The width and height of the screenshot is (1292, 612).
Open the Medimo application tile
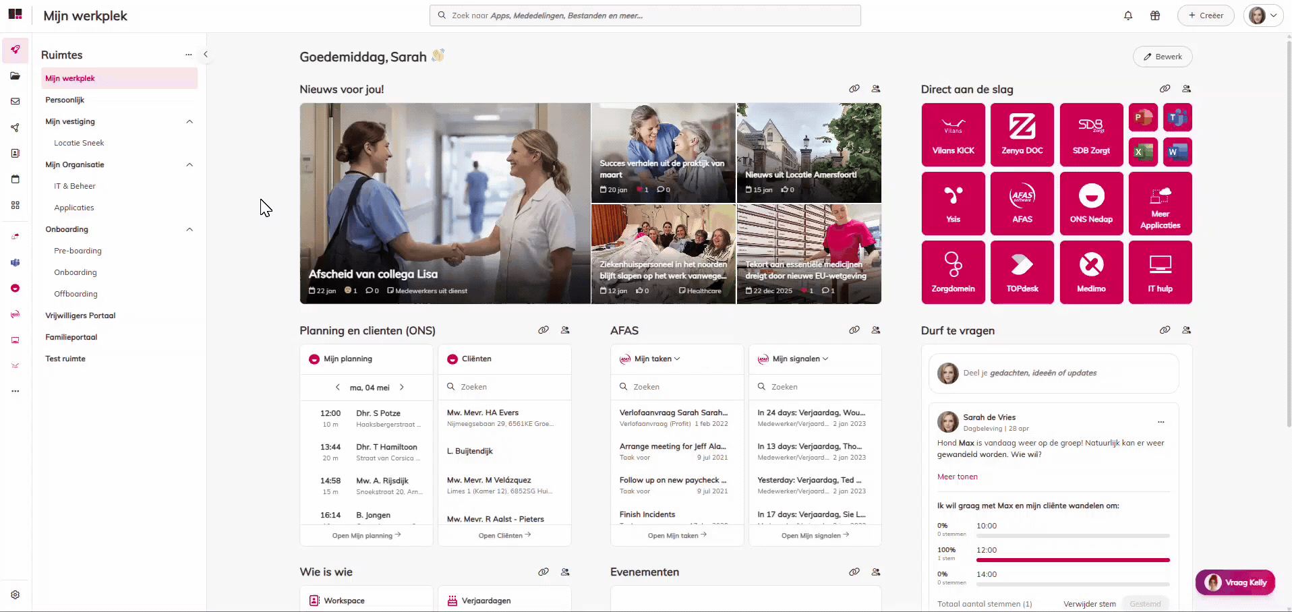1091,272
